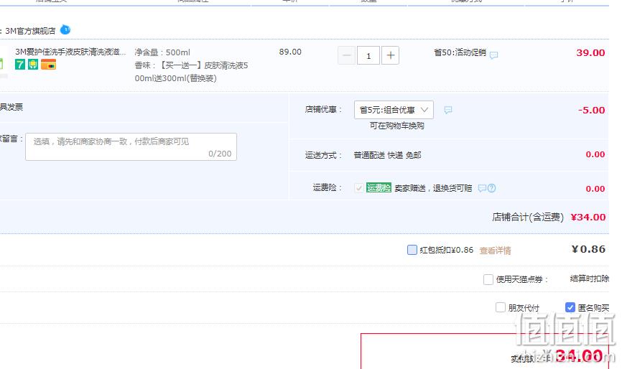622x369 pixels.
Task: Check the 朋友代付 option
Action: (x=501, y=307)
